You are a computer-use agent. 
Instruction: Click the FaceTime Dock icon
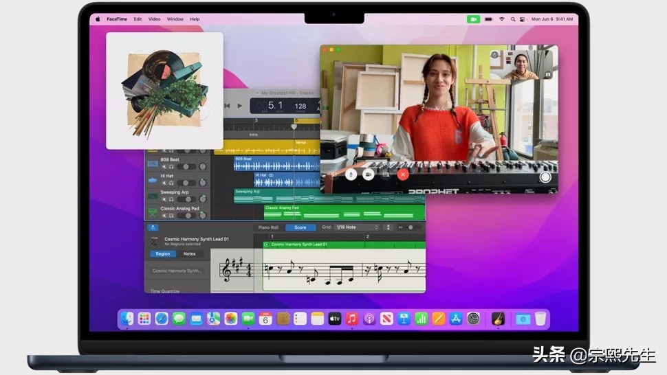[248, 319]
